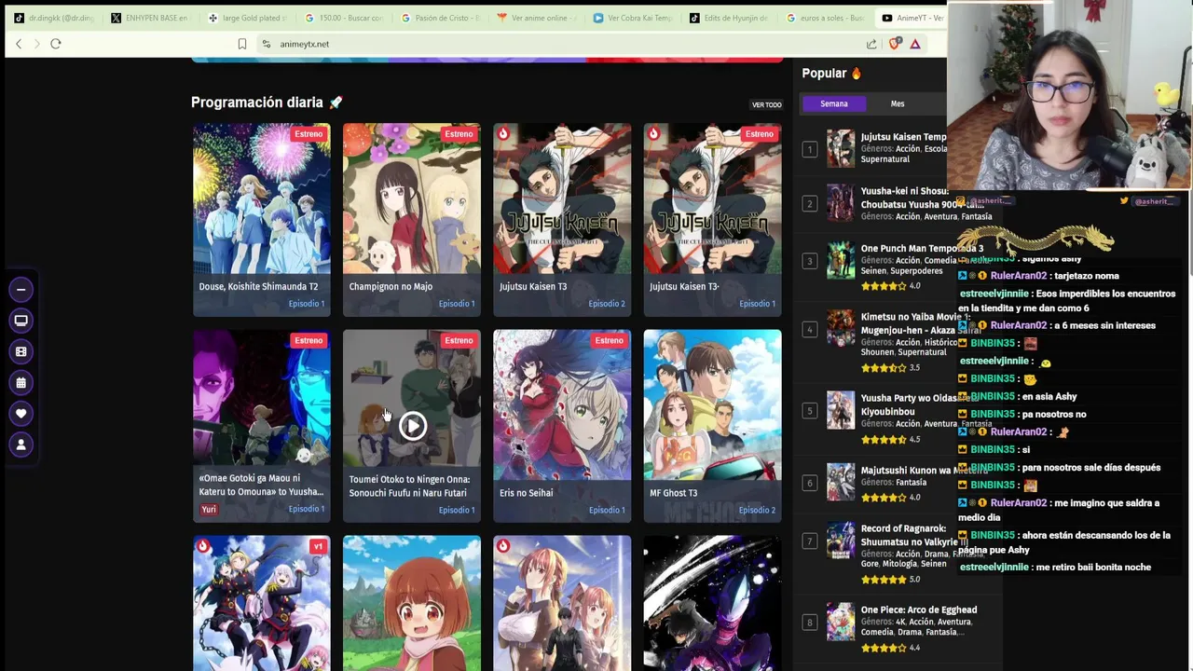Click Estreno badge on Champignon no Majo

[x=459, y=134]
